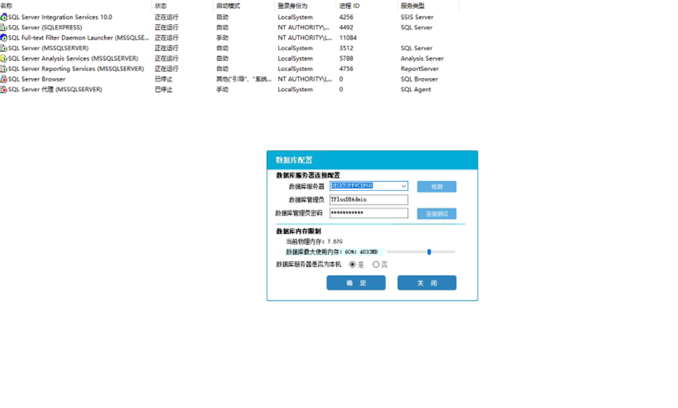The height and width of the screenshot is (408, 678).
Task: Select the SQL Server Browser row name
Action: click(x=36, y=79)
